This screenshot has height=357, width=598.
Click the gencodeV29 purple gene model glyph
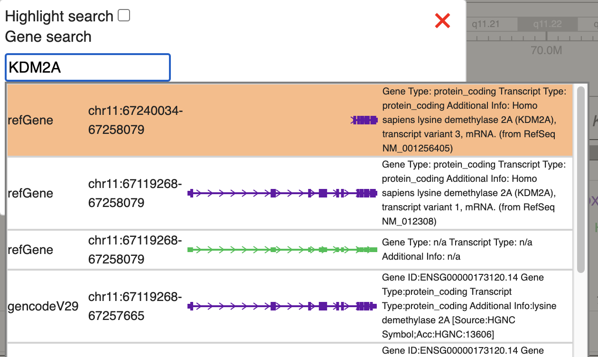pyautogui.click(x=282, y=306)
